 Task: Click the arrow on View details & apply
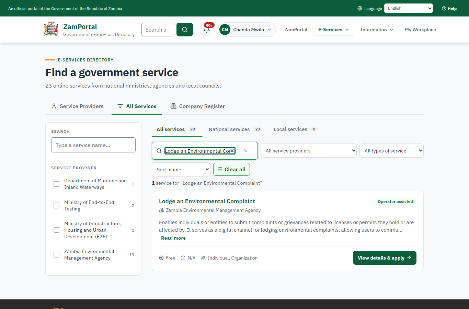[x=409, y=258]
